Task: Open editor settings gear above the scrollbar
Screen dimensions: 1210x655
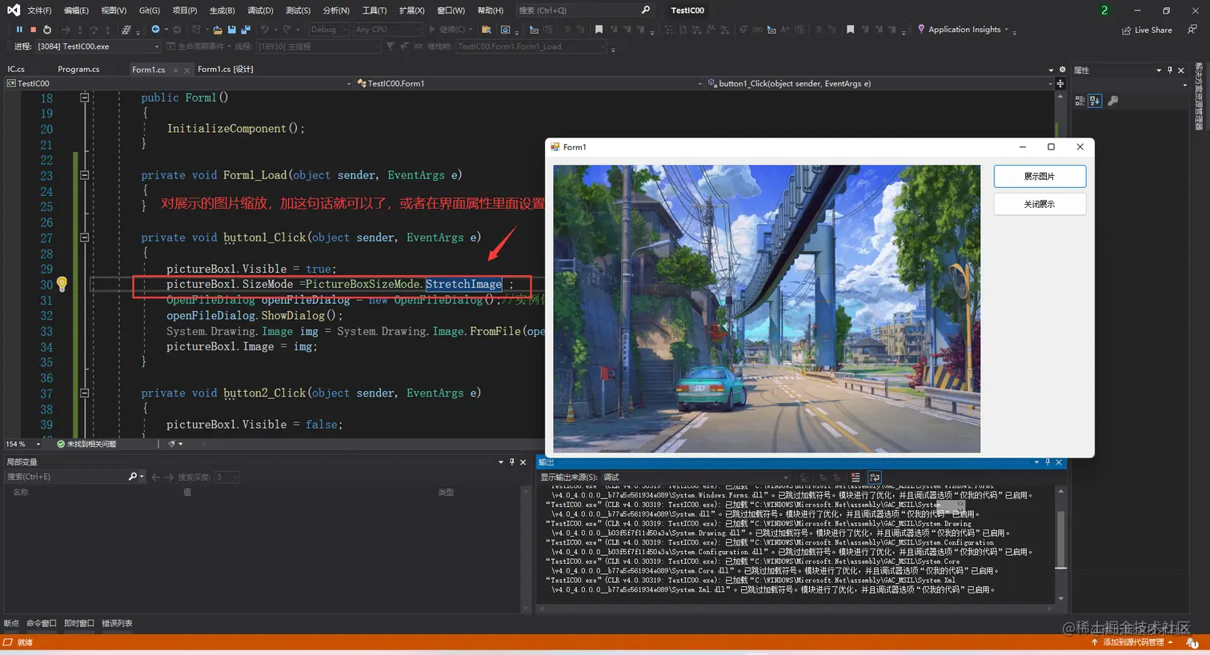Action: click(x=1063, y=70)
